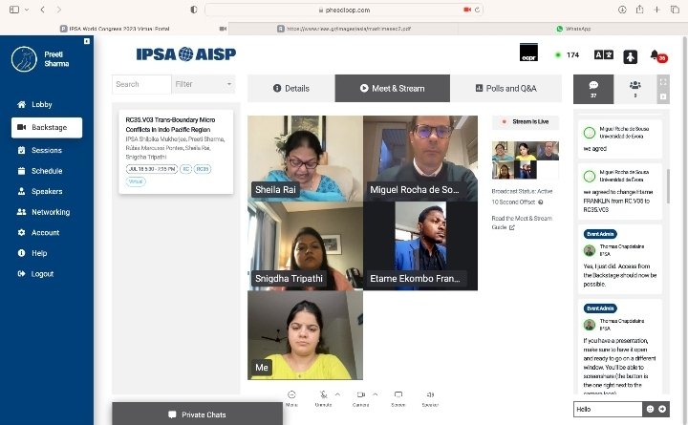This screenshot has width=688, height=425.
Task: Select Snigdha Tripathi's video tile
Action: [305, 246]
